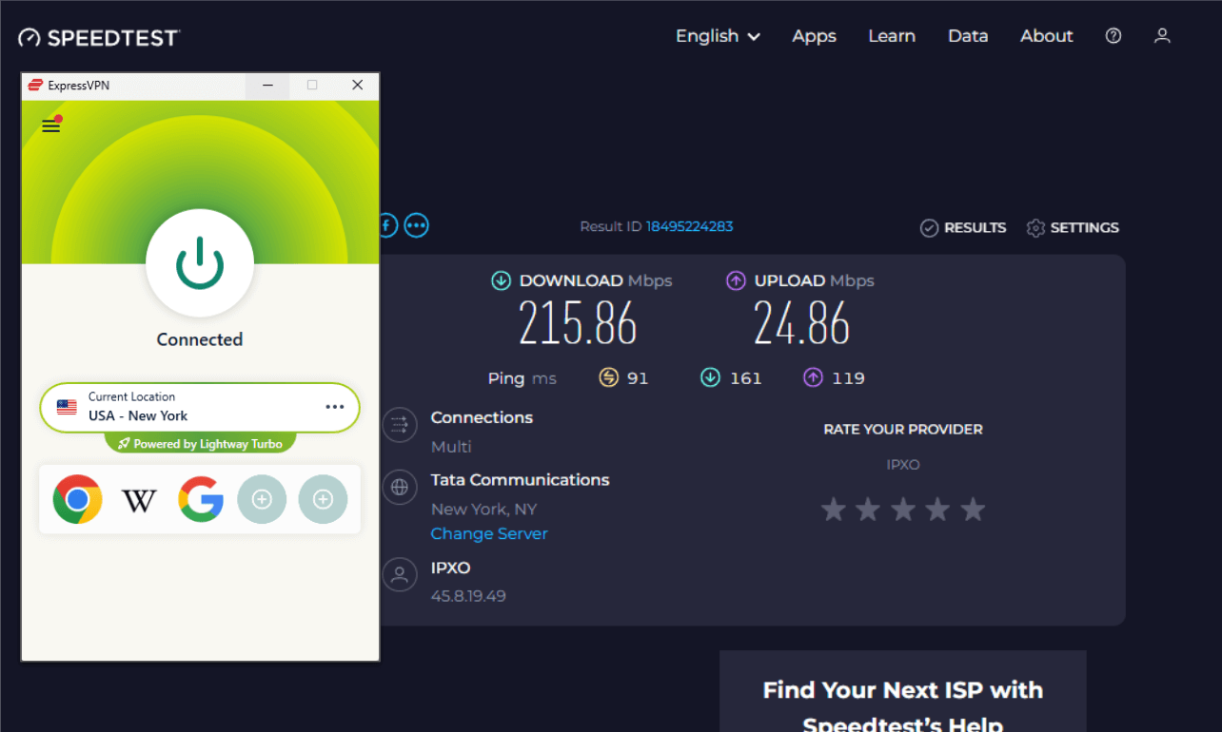Click the Speedtest logo

pos(98,37)
